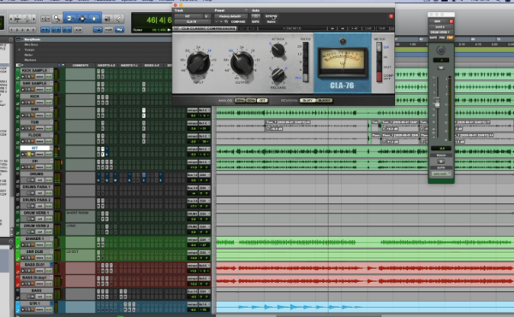
Task: Set ANALOG to OFF
Action: 262,100
